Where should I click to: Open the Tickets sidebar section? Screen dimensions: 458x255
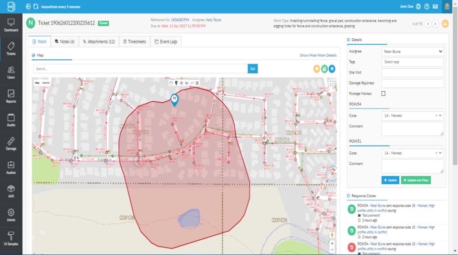pos(11,49)
